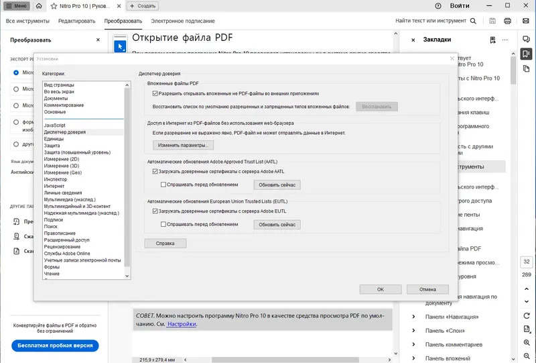Click the rotate view icon

[527, 315]
